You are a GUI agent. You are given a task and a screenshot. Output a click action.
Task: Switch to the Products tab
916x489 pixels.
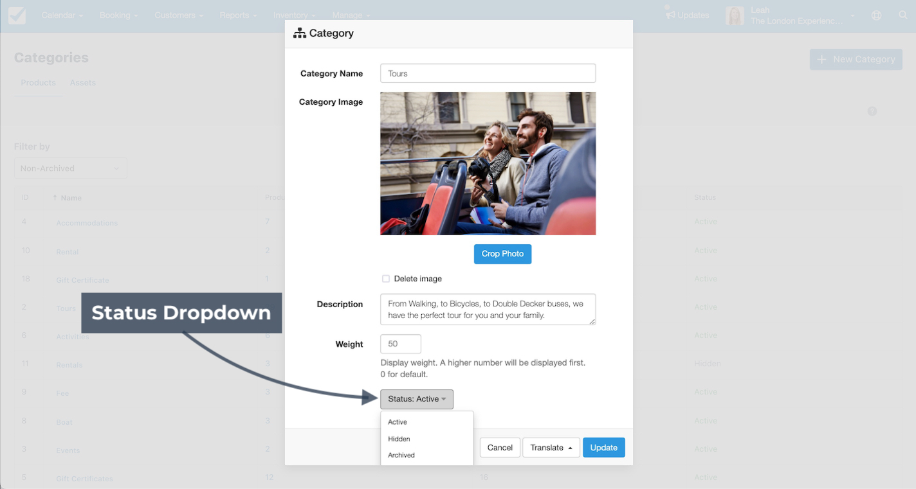tap(39, 83)
